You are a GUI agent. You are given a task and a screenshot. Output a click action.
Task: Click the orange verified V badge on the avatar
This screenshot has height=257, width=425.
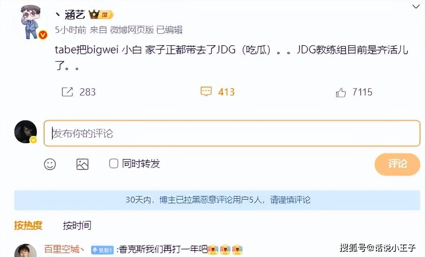pos(43,35)
